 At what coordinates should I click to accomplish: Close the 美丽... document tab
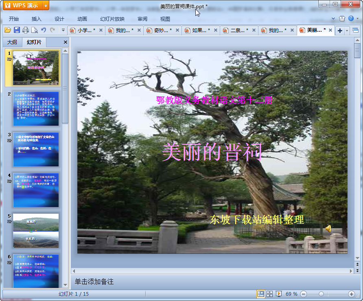tap(330, 30)
